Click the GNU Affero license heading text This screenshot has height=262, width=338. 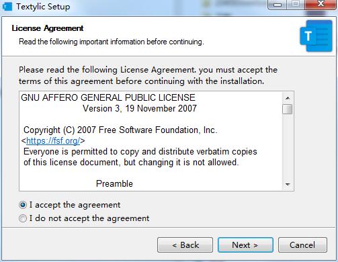point(108,98)
